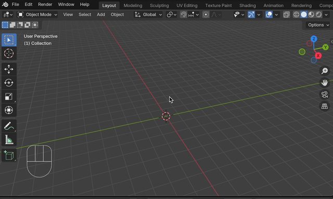Switch to wireframe viewport shading
Screen dimensions: 333x199
tap(296, 15)
